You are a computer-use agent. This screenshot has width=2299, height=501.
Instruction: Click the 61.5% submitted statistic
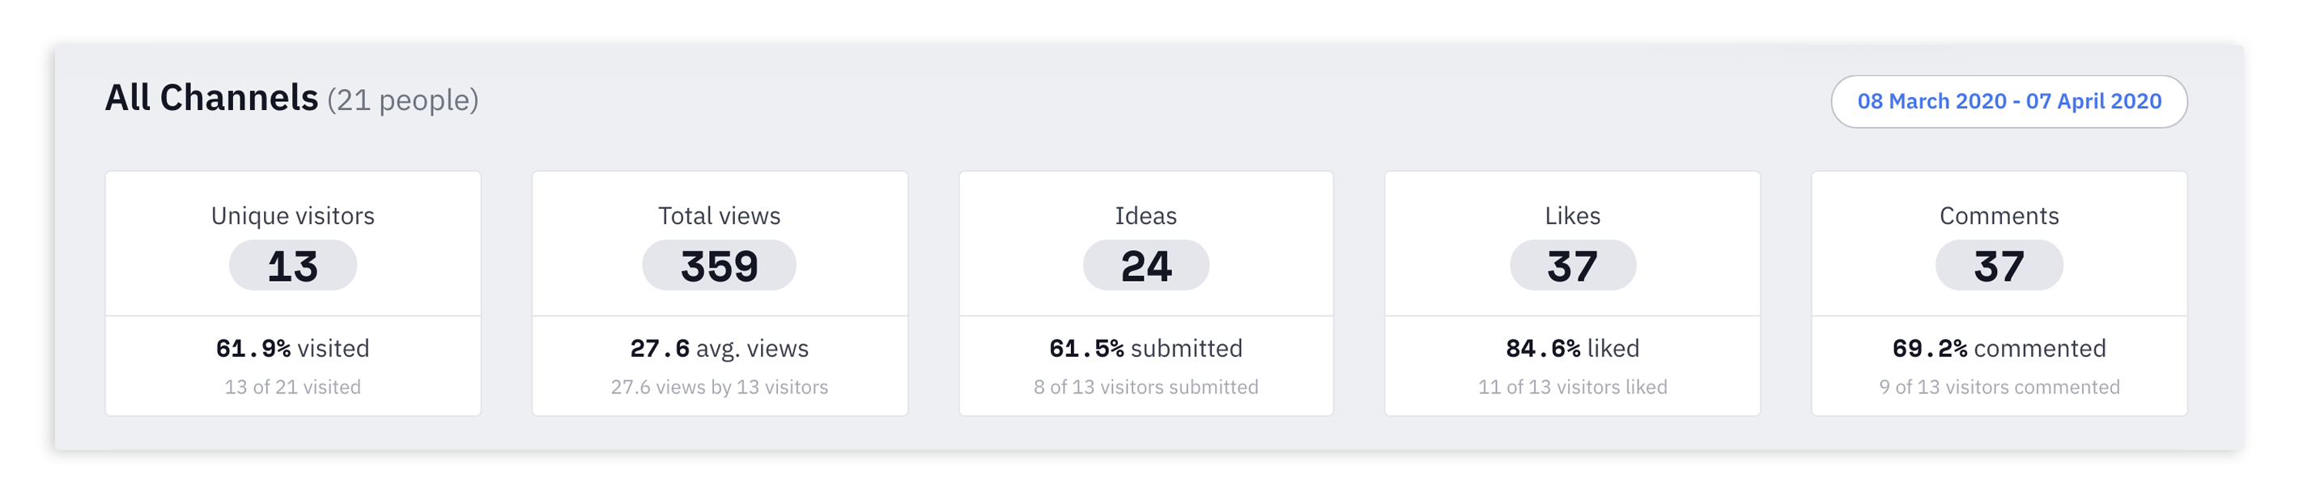pos(1146,347)
